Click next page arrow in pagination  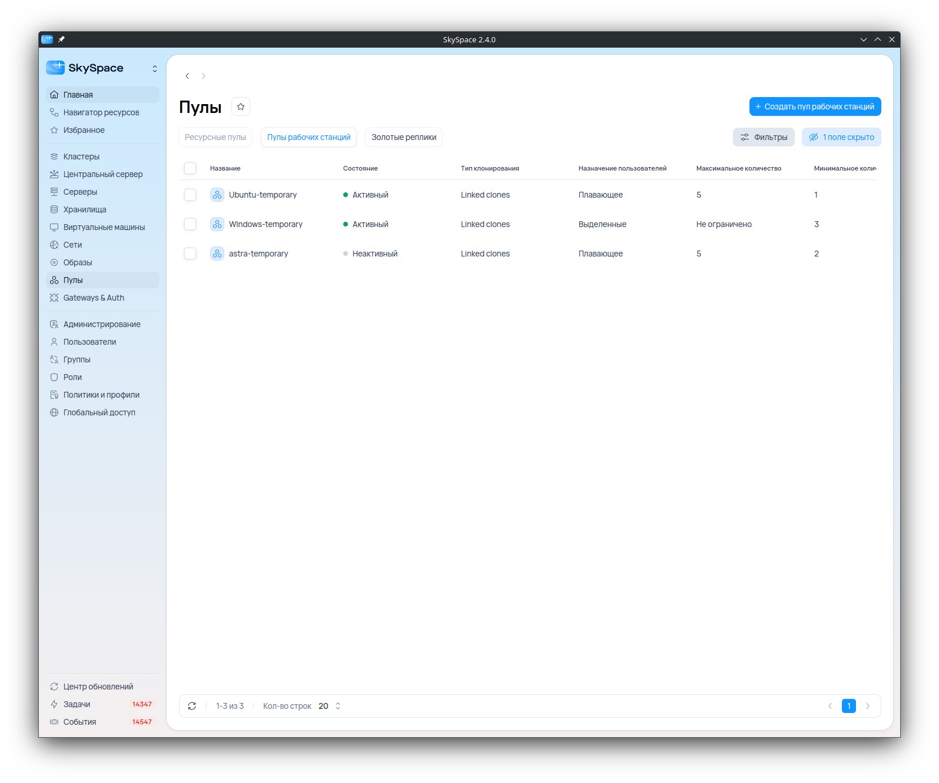(868, 706)
